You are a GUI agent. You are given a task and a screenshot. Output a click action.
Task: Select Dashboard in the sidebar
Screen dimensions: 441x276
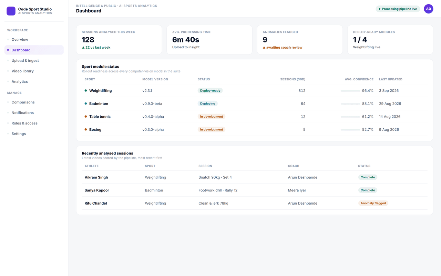click(34, 50)
